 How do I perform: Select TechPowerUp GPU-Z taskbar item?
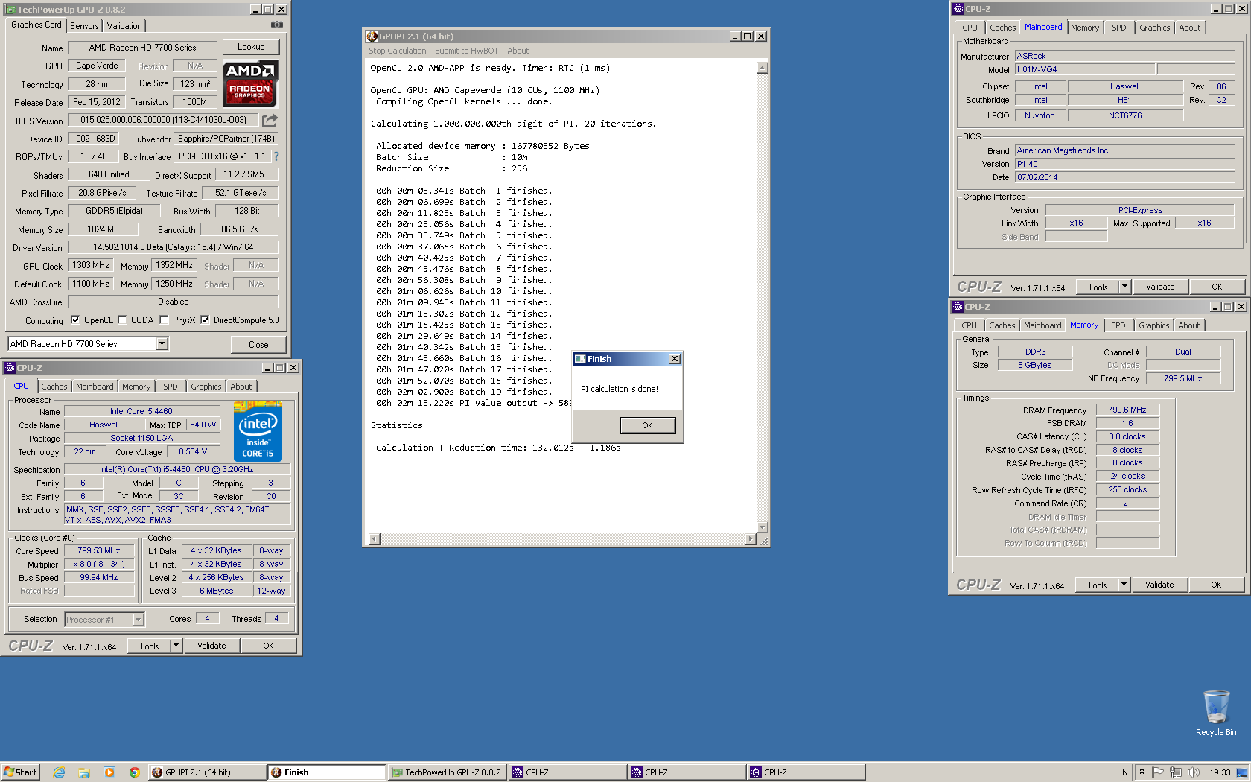[x=447, y=772]
